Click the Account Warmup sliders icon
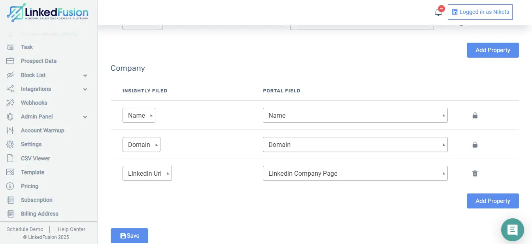Image resolution: width=532 pixels, height=244 pixels. pyautogui.click(x=10, y=130)
